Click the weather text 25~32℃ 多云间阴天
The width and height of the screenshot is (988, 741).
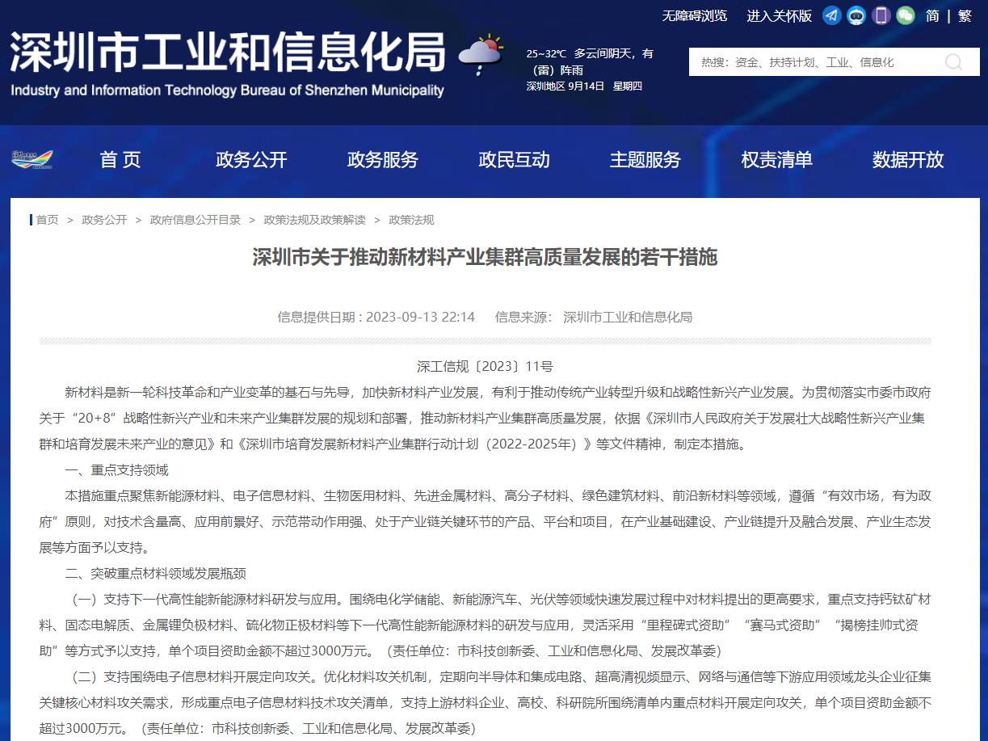click(590, 53)
